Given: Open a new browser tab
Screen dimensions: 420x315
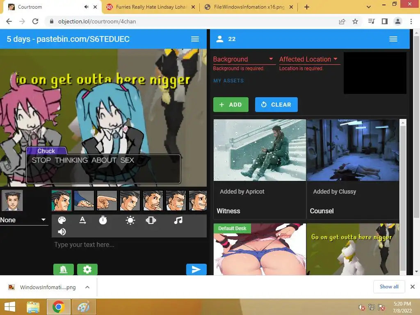Looking at the screenshot, I should point(307,7).
